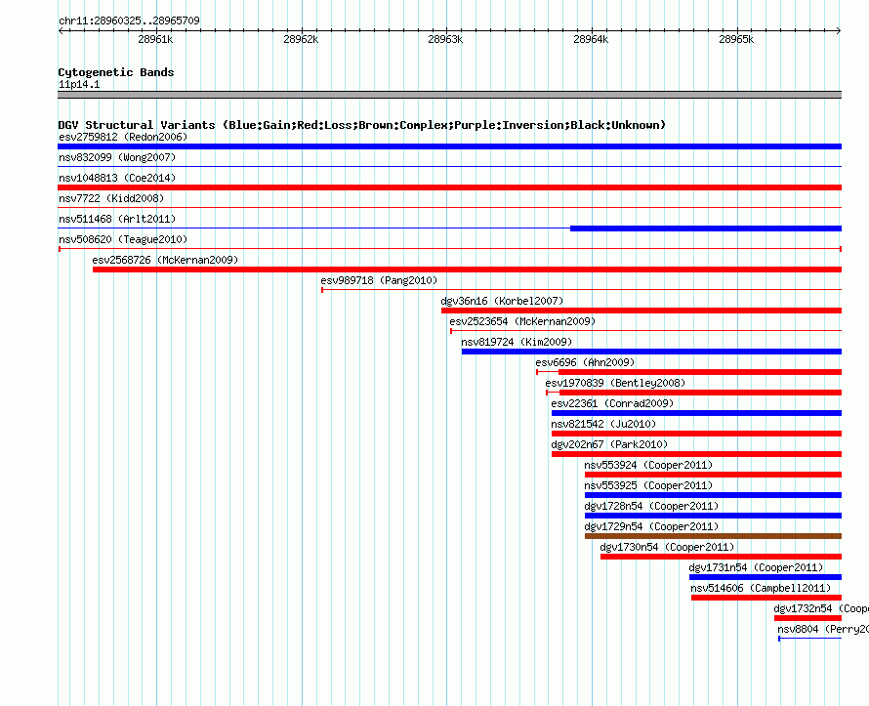Click the 28962k ruler tick label
Viewport: 869px width, 706px height.
pos(301,39)
